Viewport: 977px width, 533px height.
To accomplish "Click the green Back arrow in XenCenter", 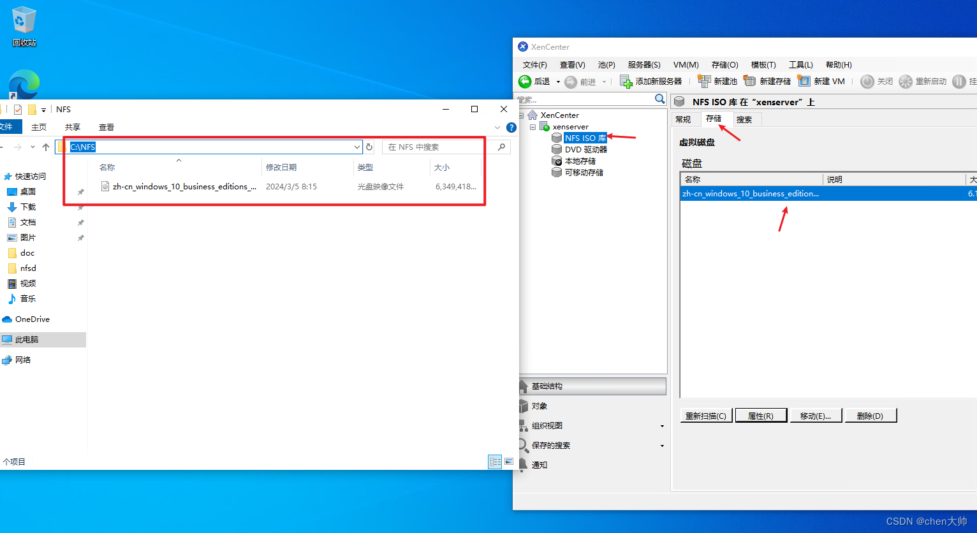I will (x=525, y=81).
